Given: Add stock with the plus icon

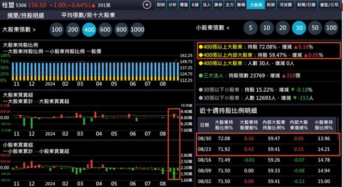Looking at the screenshot, I should [x=147, y=5].
